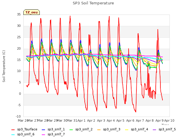Click the green sp3_smT_2 legend swatch

pyautogui.click(x=71, y=129)
